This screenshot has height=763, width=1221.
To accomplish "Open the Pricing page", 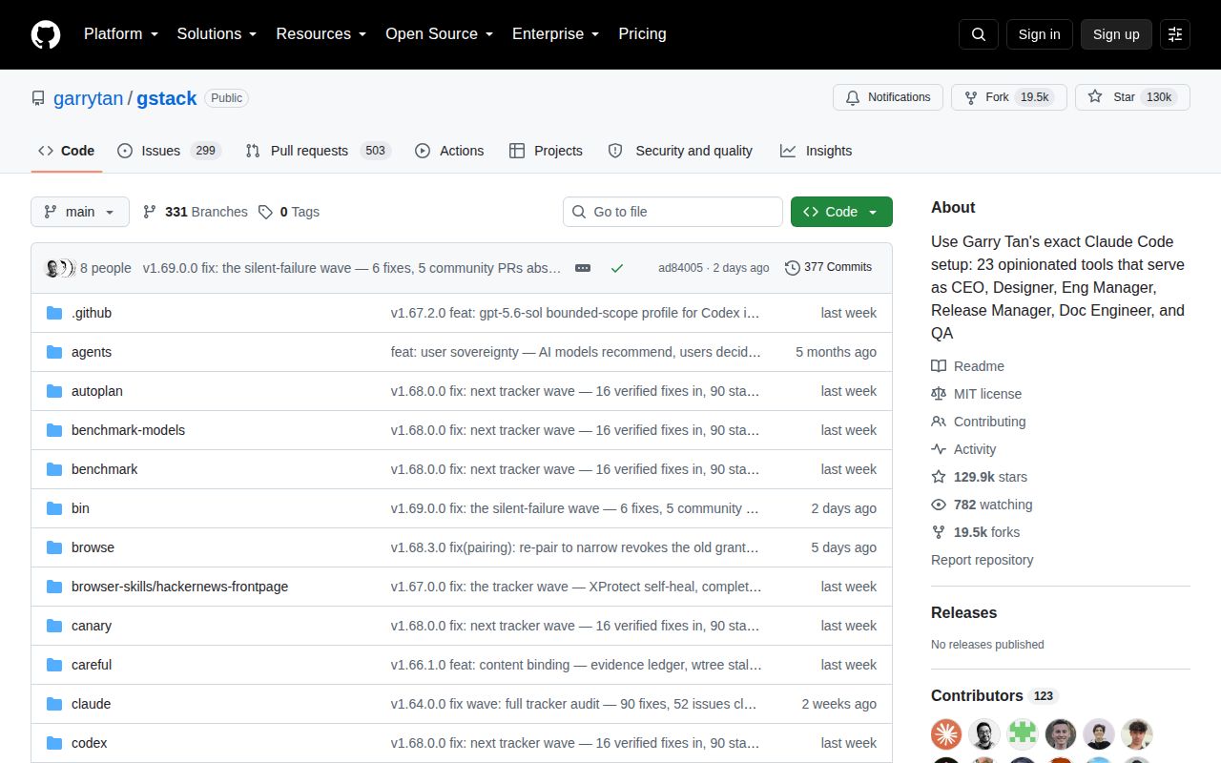I will 642,33.
